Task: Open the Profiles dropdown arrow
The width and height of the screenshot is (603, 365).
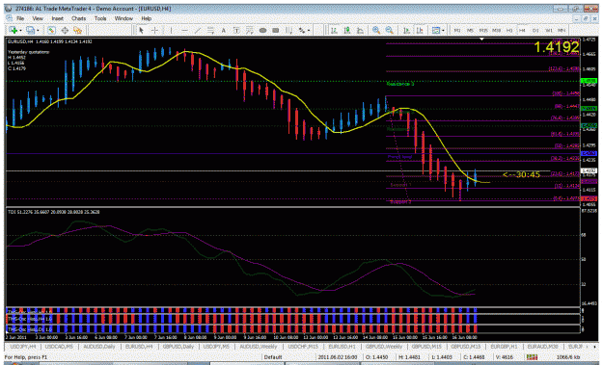Action: click(38, 30)
